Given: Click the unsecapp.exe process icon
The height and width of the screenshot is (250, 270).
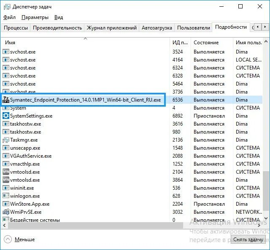Looking at the screenshot, I should coord(6,148).
